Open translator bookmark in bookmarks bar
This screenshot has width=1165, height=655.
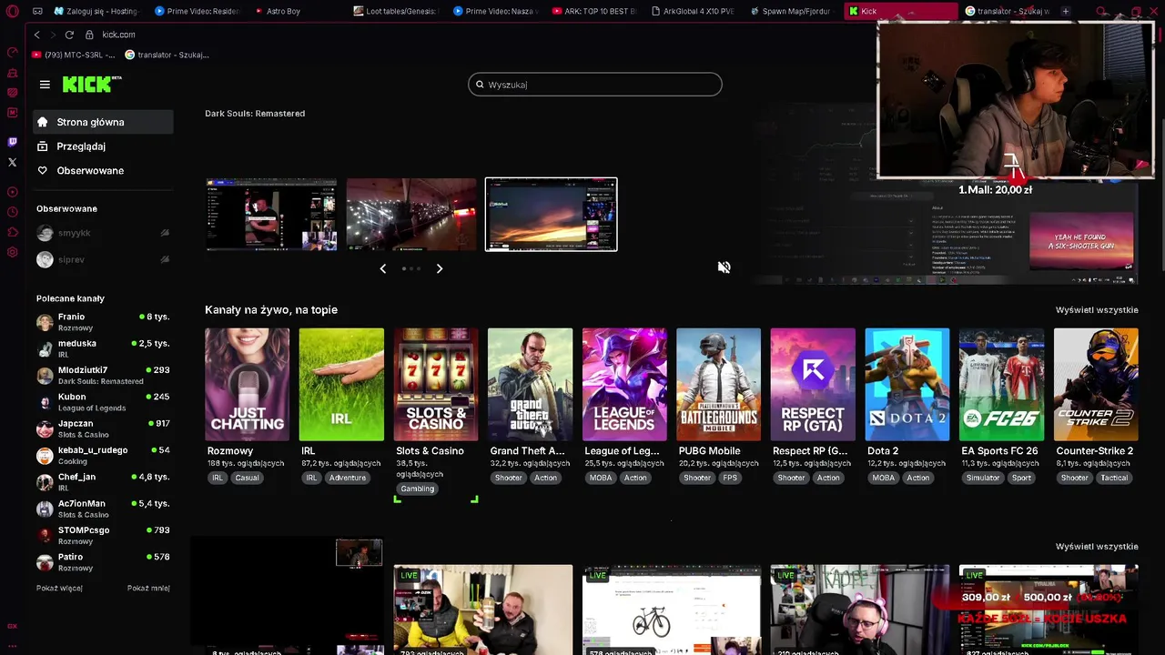tap(167, 55)
